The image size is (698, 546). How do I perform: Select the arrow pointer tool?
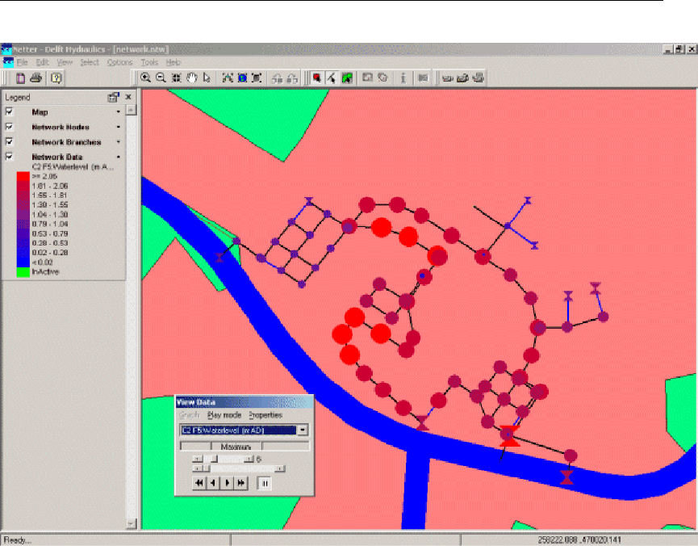click(x=207, y=78)
